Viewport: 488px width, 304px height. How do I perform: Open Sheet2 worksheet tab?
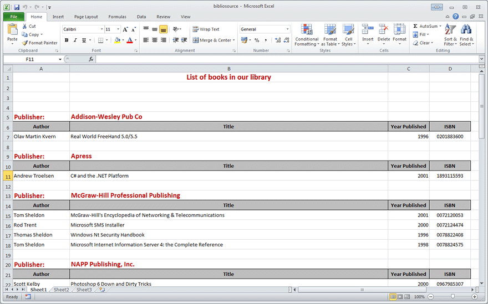click(x=62, y=290)
